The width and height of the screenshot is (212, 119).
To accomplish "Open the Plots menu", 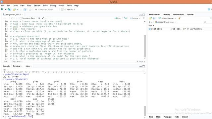I will (x=29, y=6).
